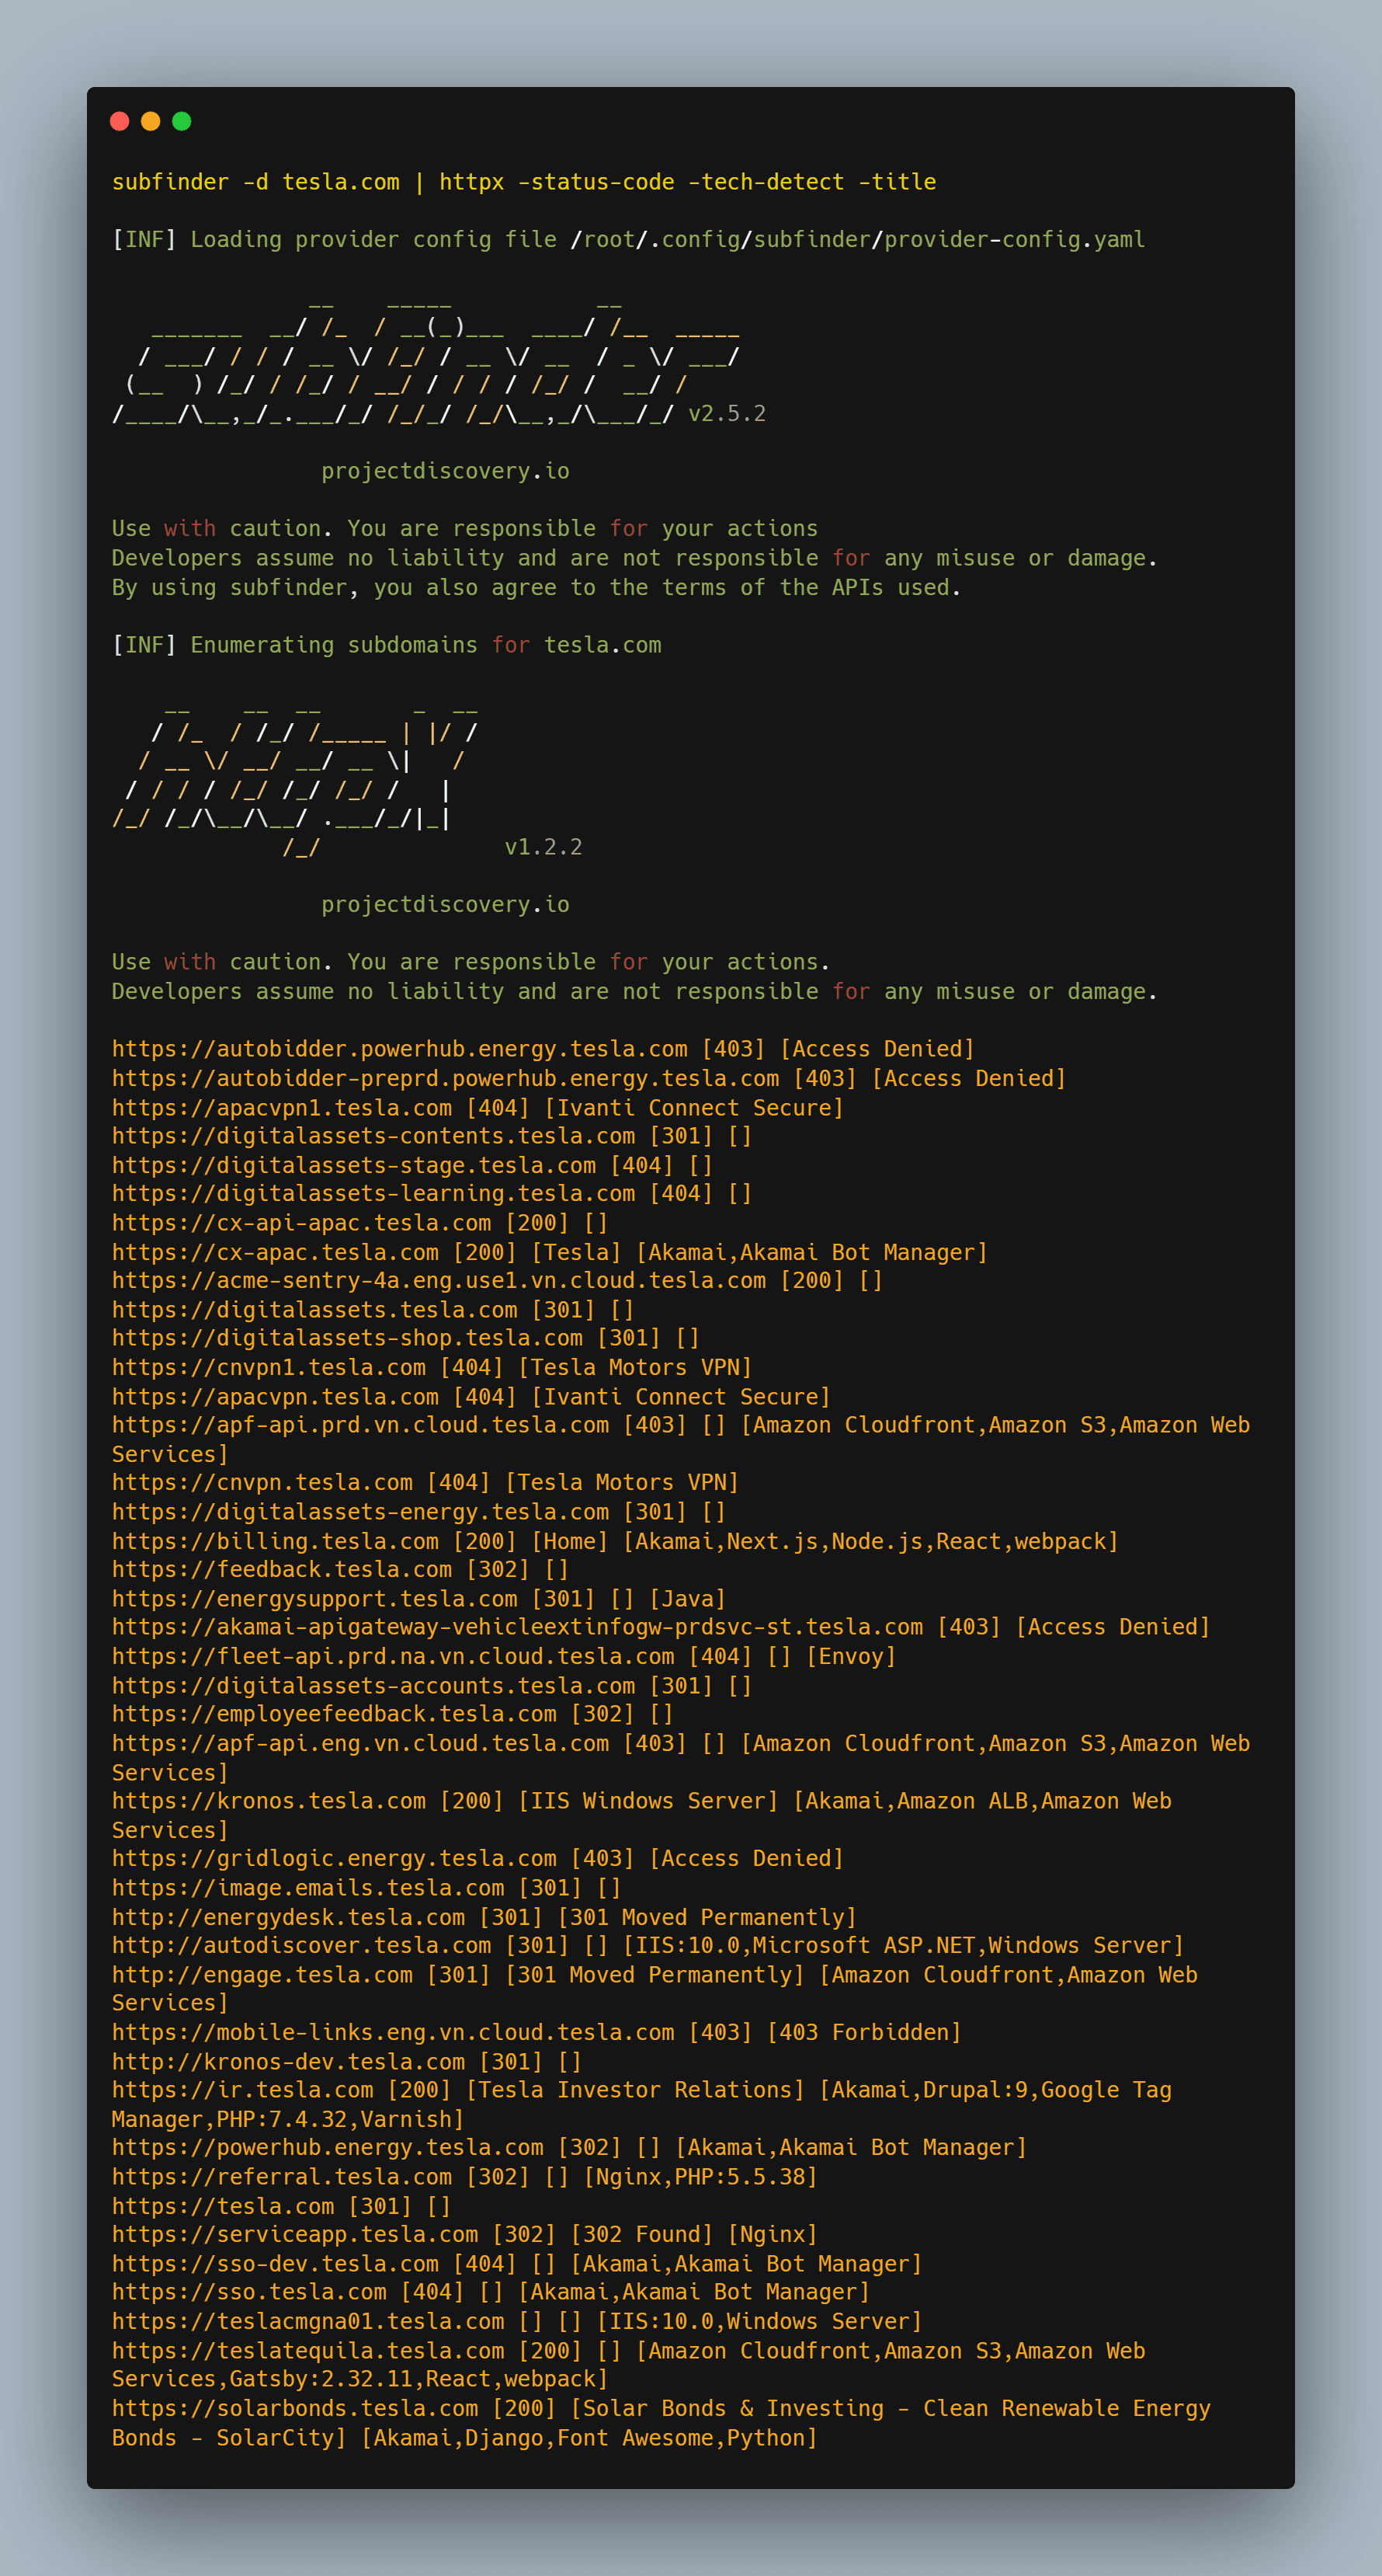Open the teslatequila.tesla.com URL
Screen dimensions: 1382x2576
(307, 2351)
